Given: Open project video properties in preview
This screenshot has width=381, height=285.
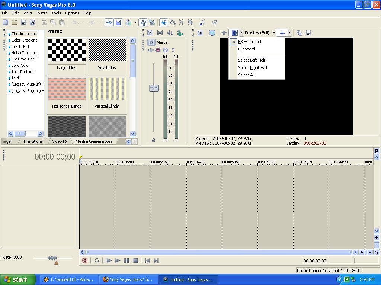Looking at the screenshot, I should [200, 33].
